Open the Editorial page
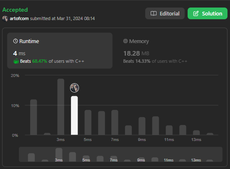 click(x=165, y=13)
